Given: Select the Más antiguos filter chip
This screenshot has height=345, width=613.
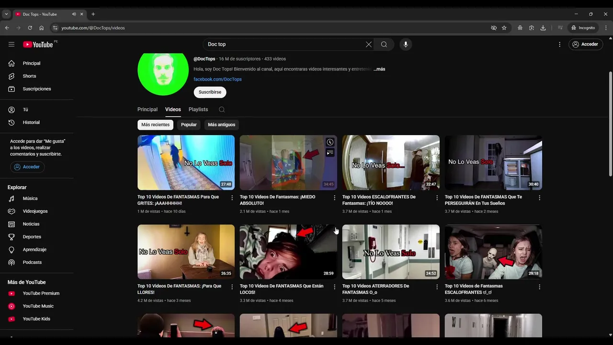Looking at the screenshot, I should (221, 125).
